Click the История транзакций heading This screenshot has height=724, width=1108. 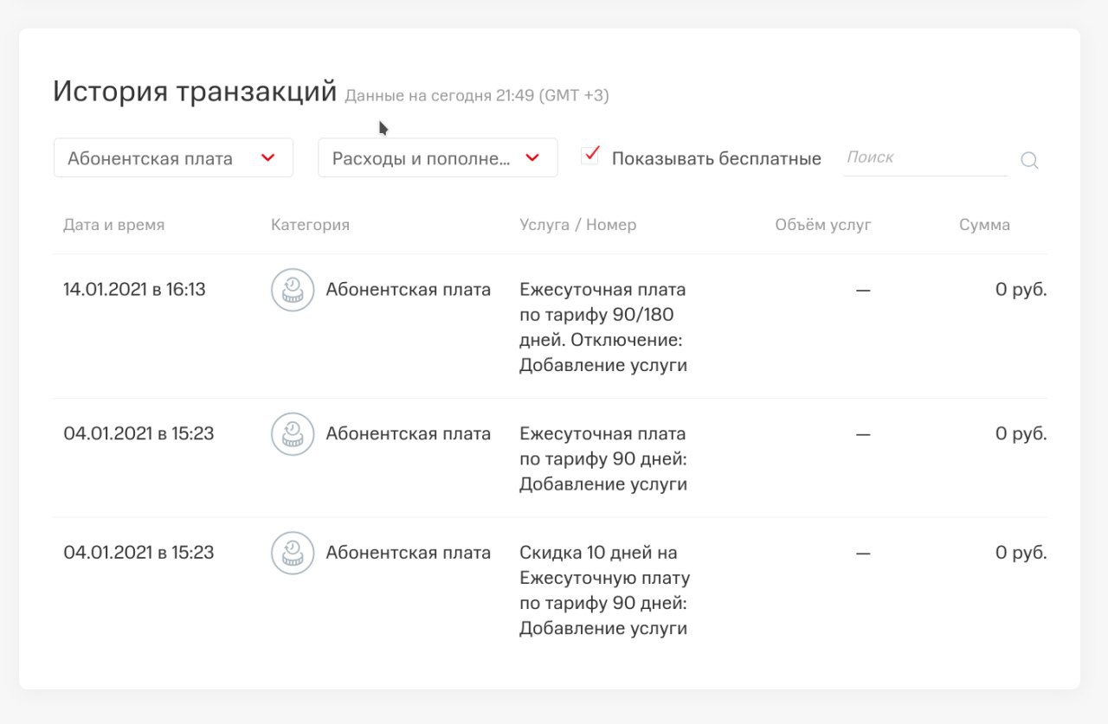pyautogui.click(x=195, y=91)
